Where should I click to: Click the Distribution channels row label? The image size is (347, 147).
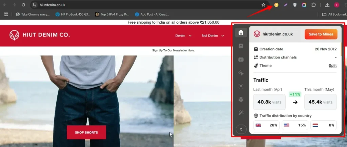click(278, 57)
